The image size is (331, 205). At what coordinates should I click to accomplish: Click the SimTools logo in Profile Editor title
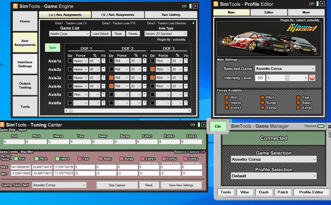click(216, 4)
